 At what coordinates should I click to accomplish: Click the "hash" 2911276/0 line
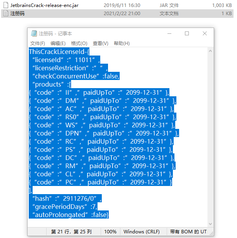point(65,198)
